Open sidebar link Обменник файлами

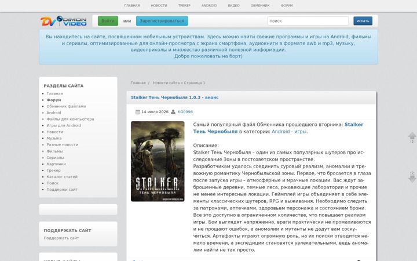coord(66,106)
